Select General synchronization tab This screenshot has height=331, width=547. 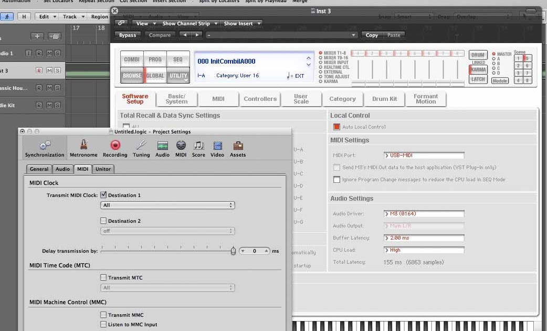(39, 169)
